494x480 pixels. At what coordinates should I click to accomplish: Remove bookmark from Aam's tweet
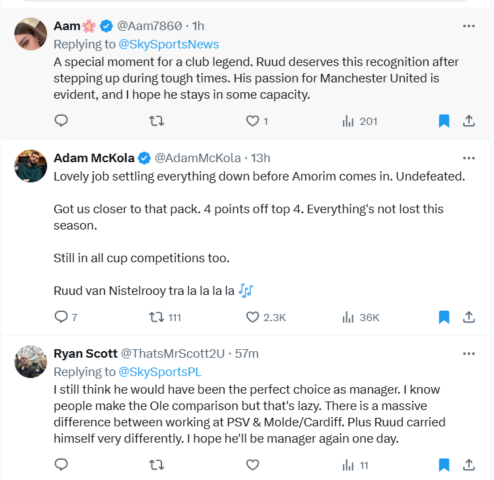pyautogui.click(x=444, y=121)
